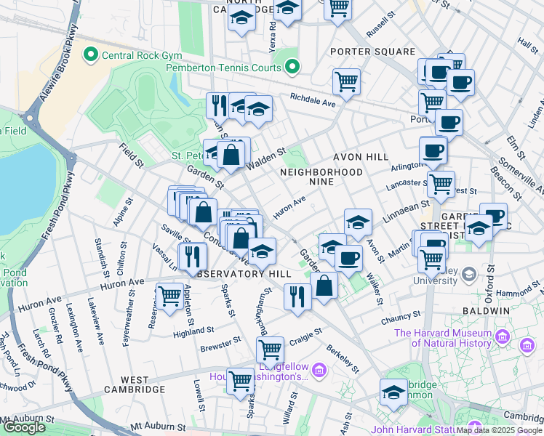The height and width of the screenshot is (436, 544).
Task: Click the Central Rock Gym label
Action: coord(142,55)
